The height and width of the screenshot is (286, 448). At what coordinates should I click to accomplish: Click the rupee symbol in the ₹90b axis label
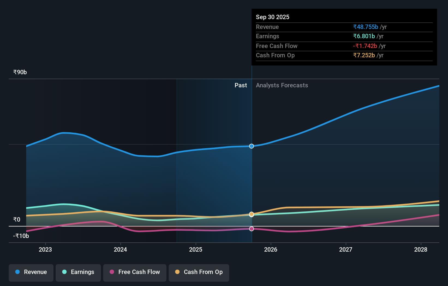click(15, 72)
